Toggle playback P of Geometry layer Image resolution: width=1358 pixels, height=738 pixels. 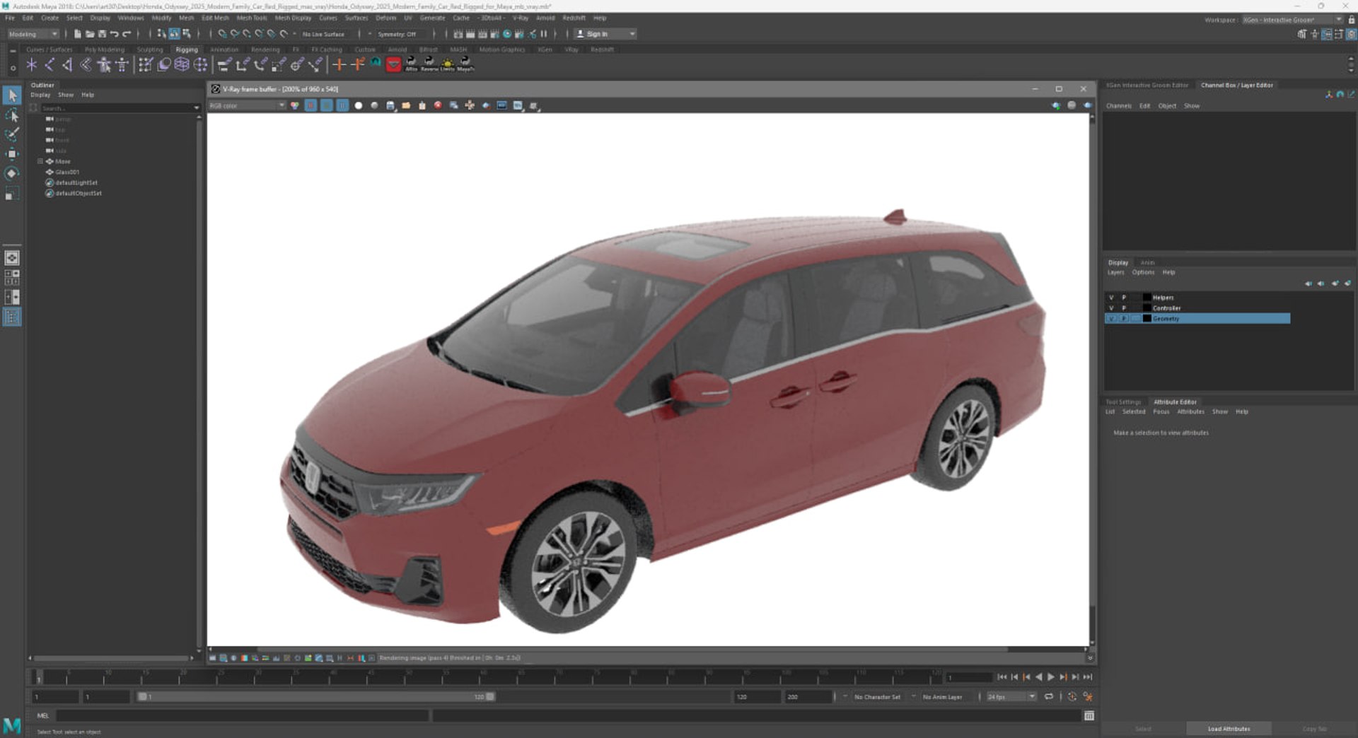[1124, 319]
